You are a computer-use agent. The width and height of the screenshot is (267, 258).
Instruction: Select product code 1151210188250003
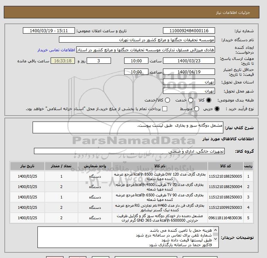[x=225, y=197]
